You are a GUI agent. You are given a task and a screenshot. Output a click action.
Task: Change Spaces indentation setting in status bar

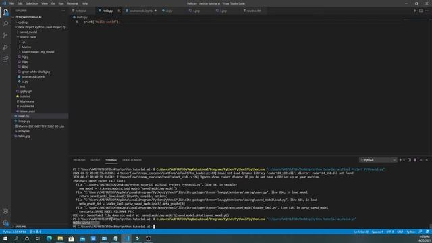click(x=377, y=232)
